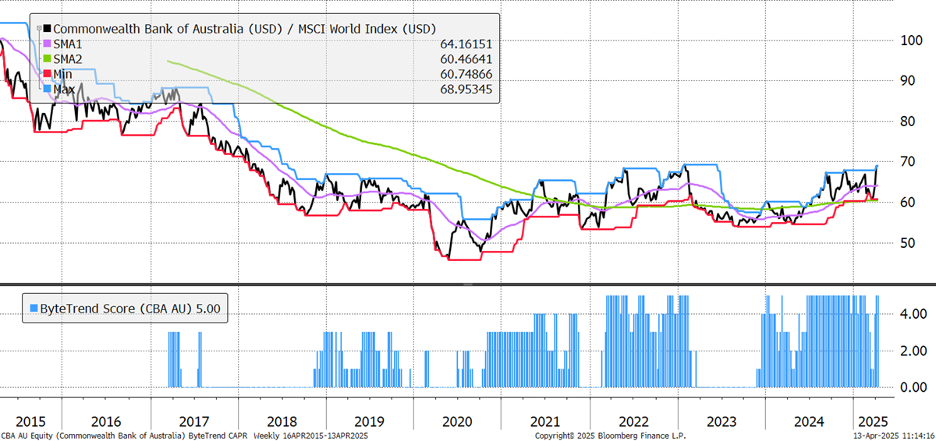Viewport: 936px width, 441px height.
Task: Select the SMA1 legend label
Action: tap(67, 44)
